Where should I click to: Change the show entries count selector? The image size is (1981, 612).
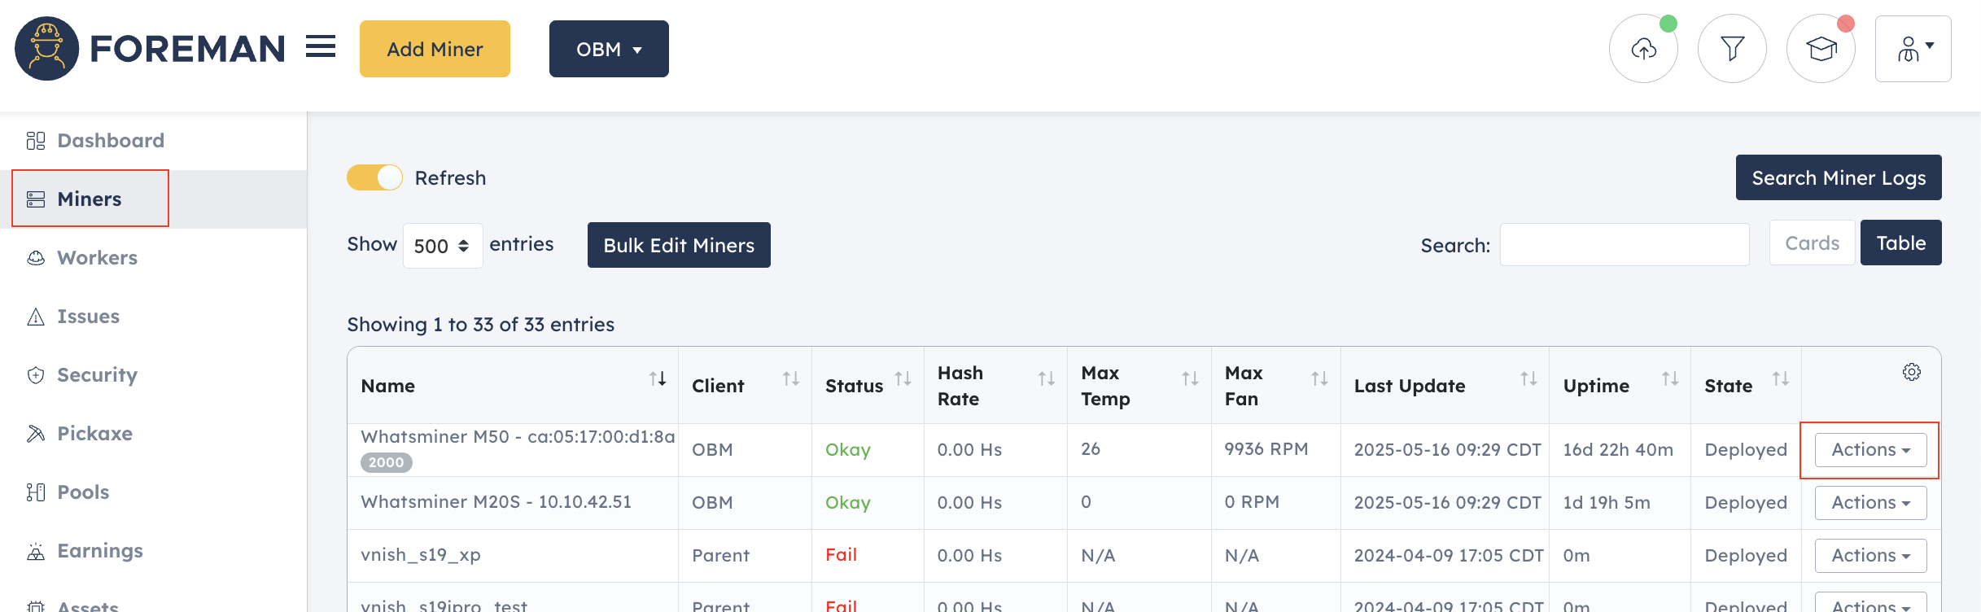pos(443,246)
